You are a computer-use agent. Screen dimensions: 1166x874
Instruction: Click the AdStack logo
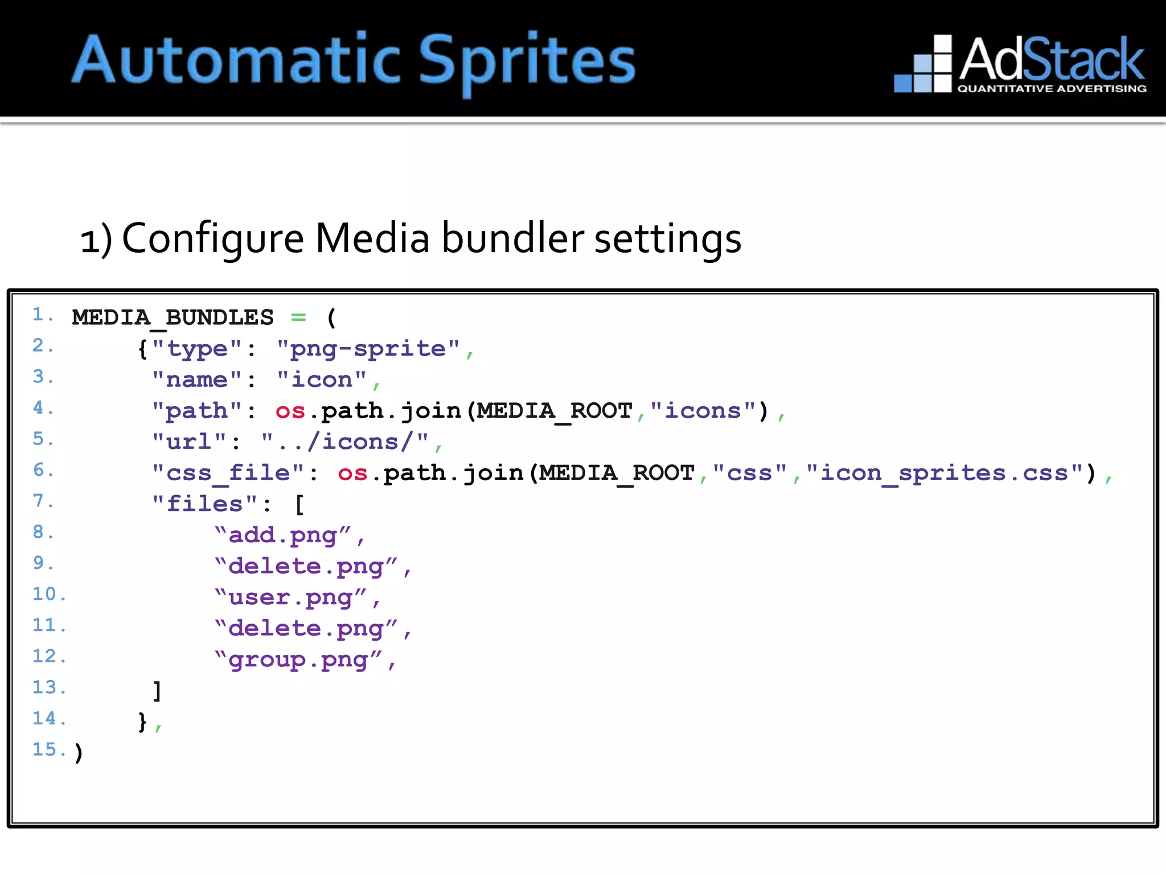[x=1020, y=63]
